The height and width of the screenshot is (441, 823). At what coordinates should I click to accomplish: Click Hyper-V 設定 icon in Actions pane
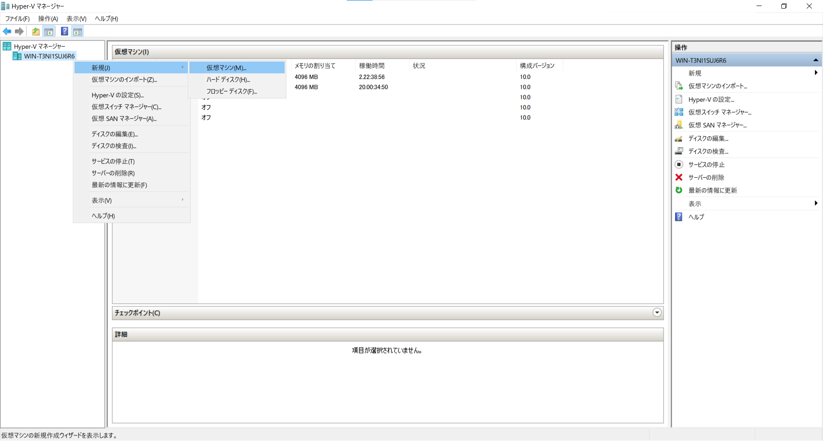point(679,99)
